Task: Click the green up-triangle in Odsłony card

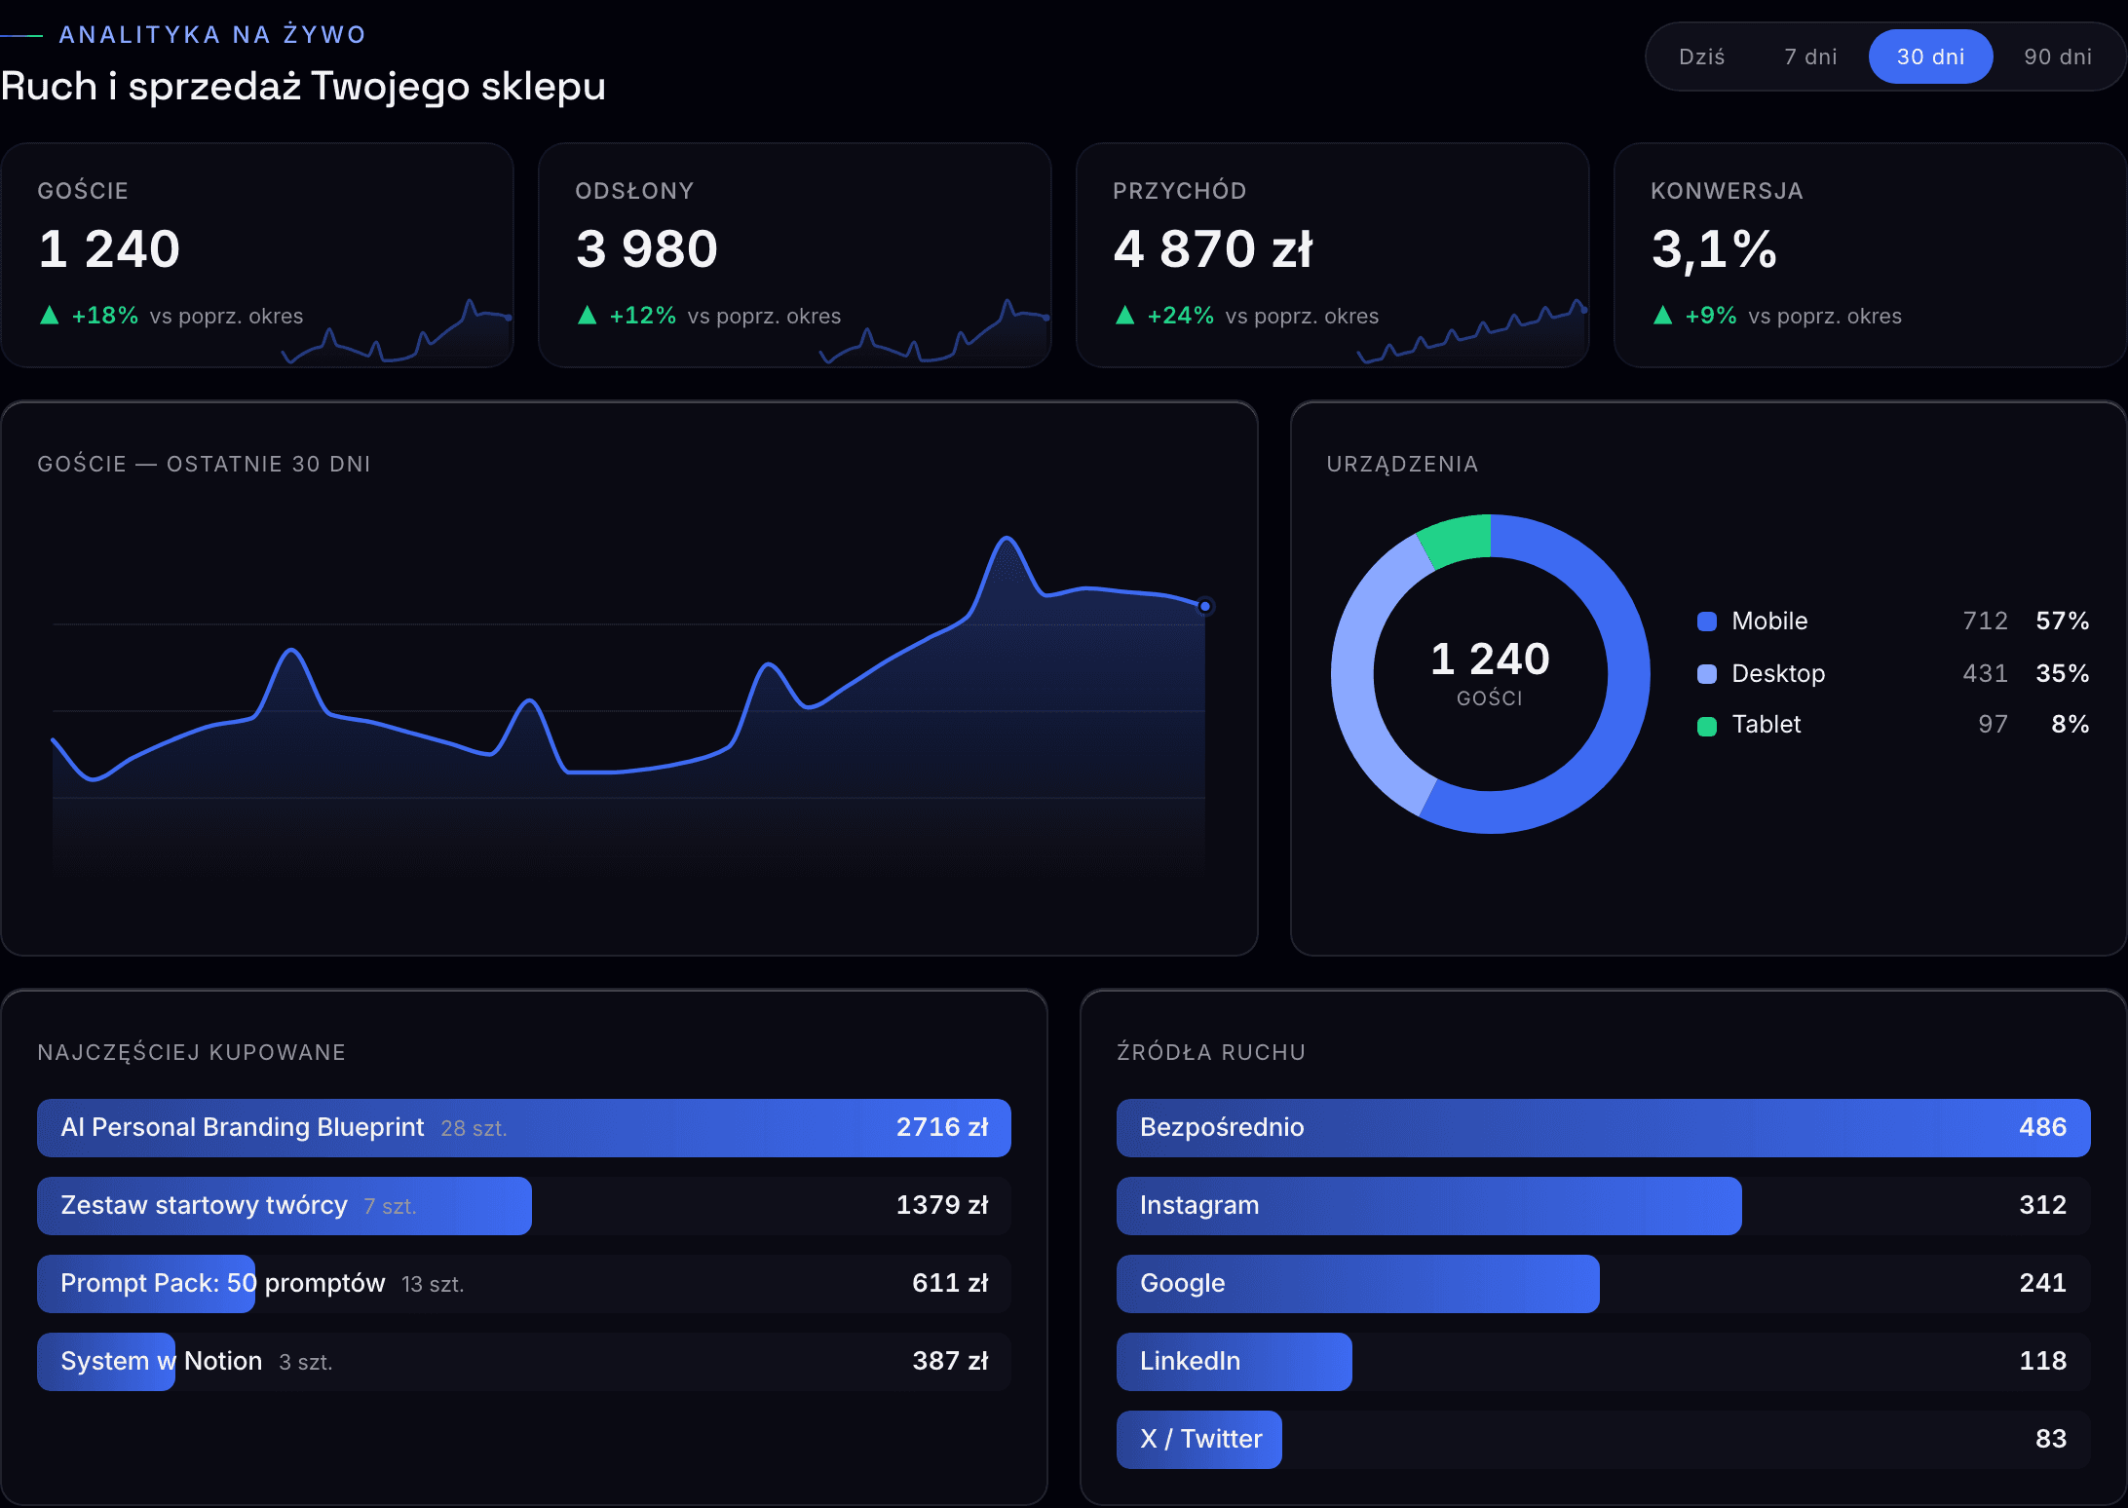Action: tap(587, 315)
